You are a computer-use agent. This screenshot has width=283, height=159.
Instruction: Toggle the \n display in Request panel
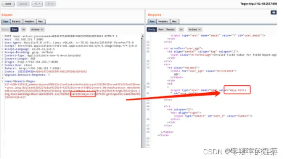click(24, 29)
